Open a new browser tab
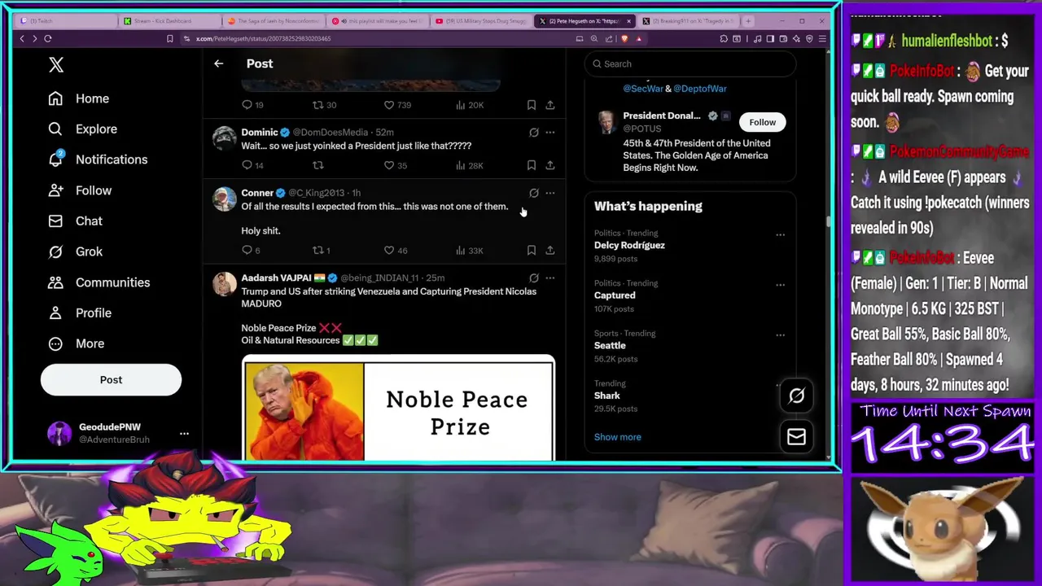The height and width of the screenshot is (586, 1042). tap(748, 20)
